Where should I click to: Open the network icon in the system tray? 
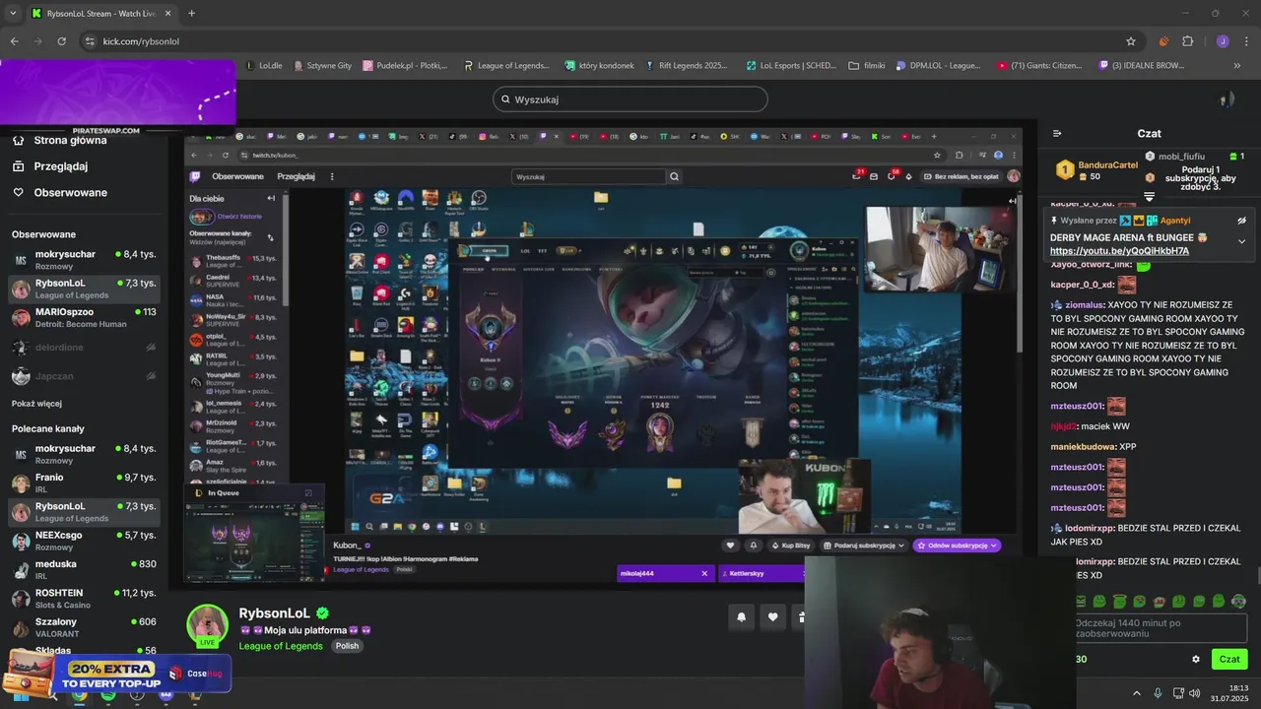[x=1176, y=693]
